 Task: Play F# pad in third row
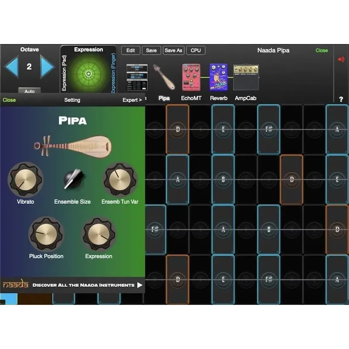[x=155, y=229]
